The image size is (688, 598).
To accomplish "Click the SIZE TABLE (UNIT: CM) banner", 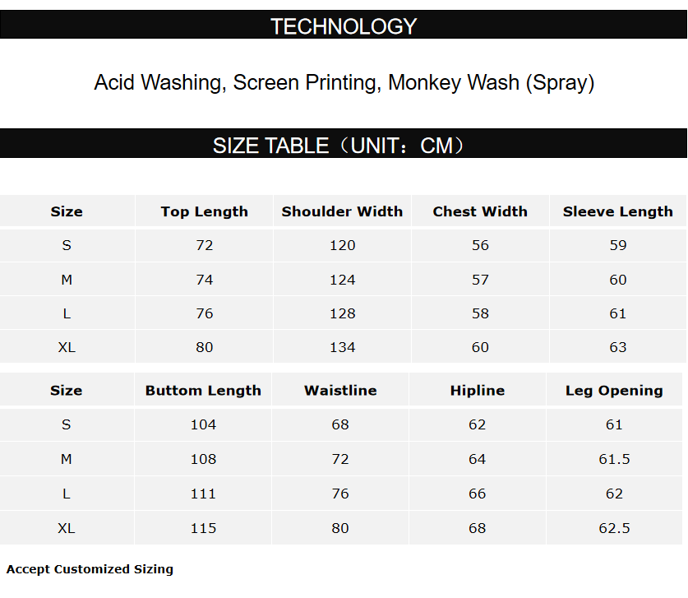I will click(x=344, y=146).
